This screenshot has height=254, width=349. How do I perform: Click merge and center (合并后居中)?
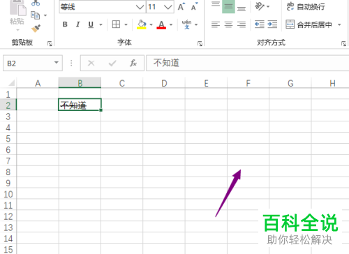point(309,24)
